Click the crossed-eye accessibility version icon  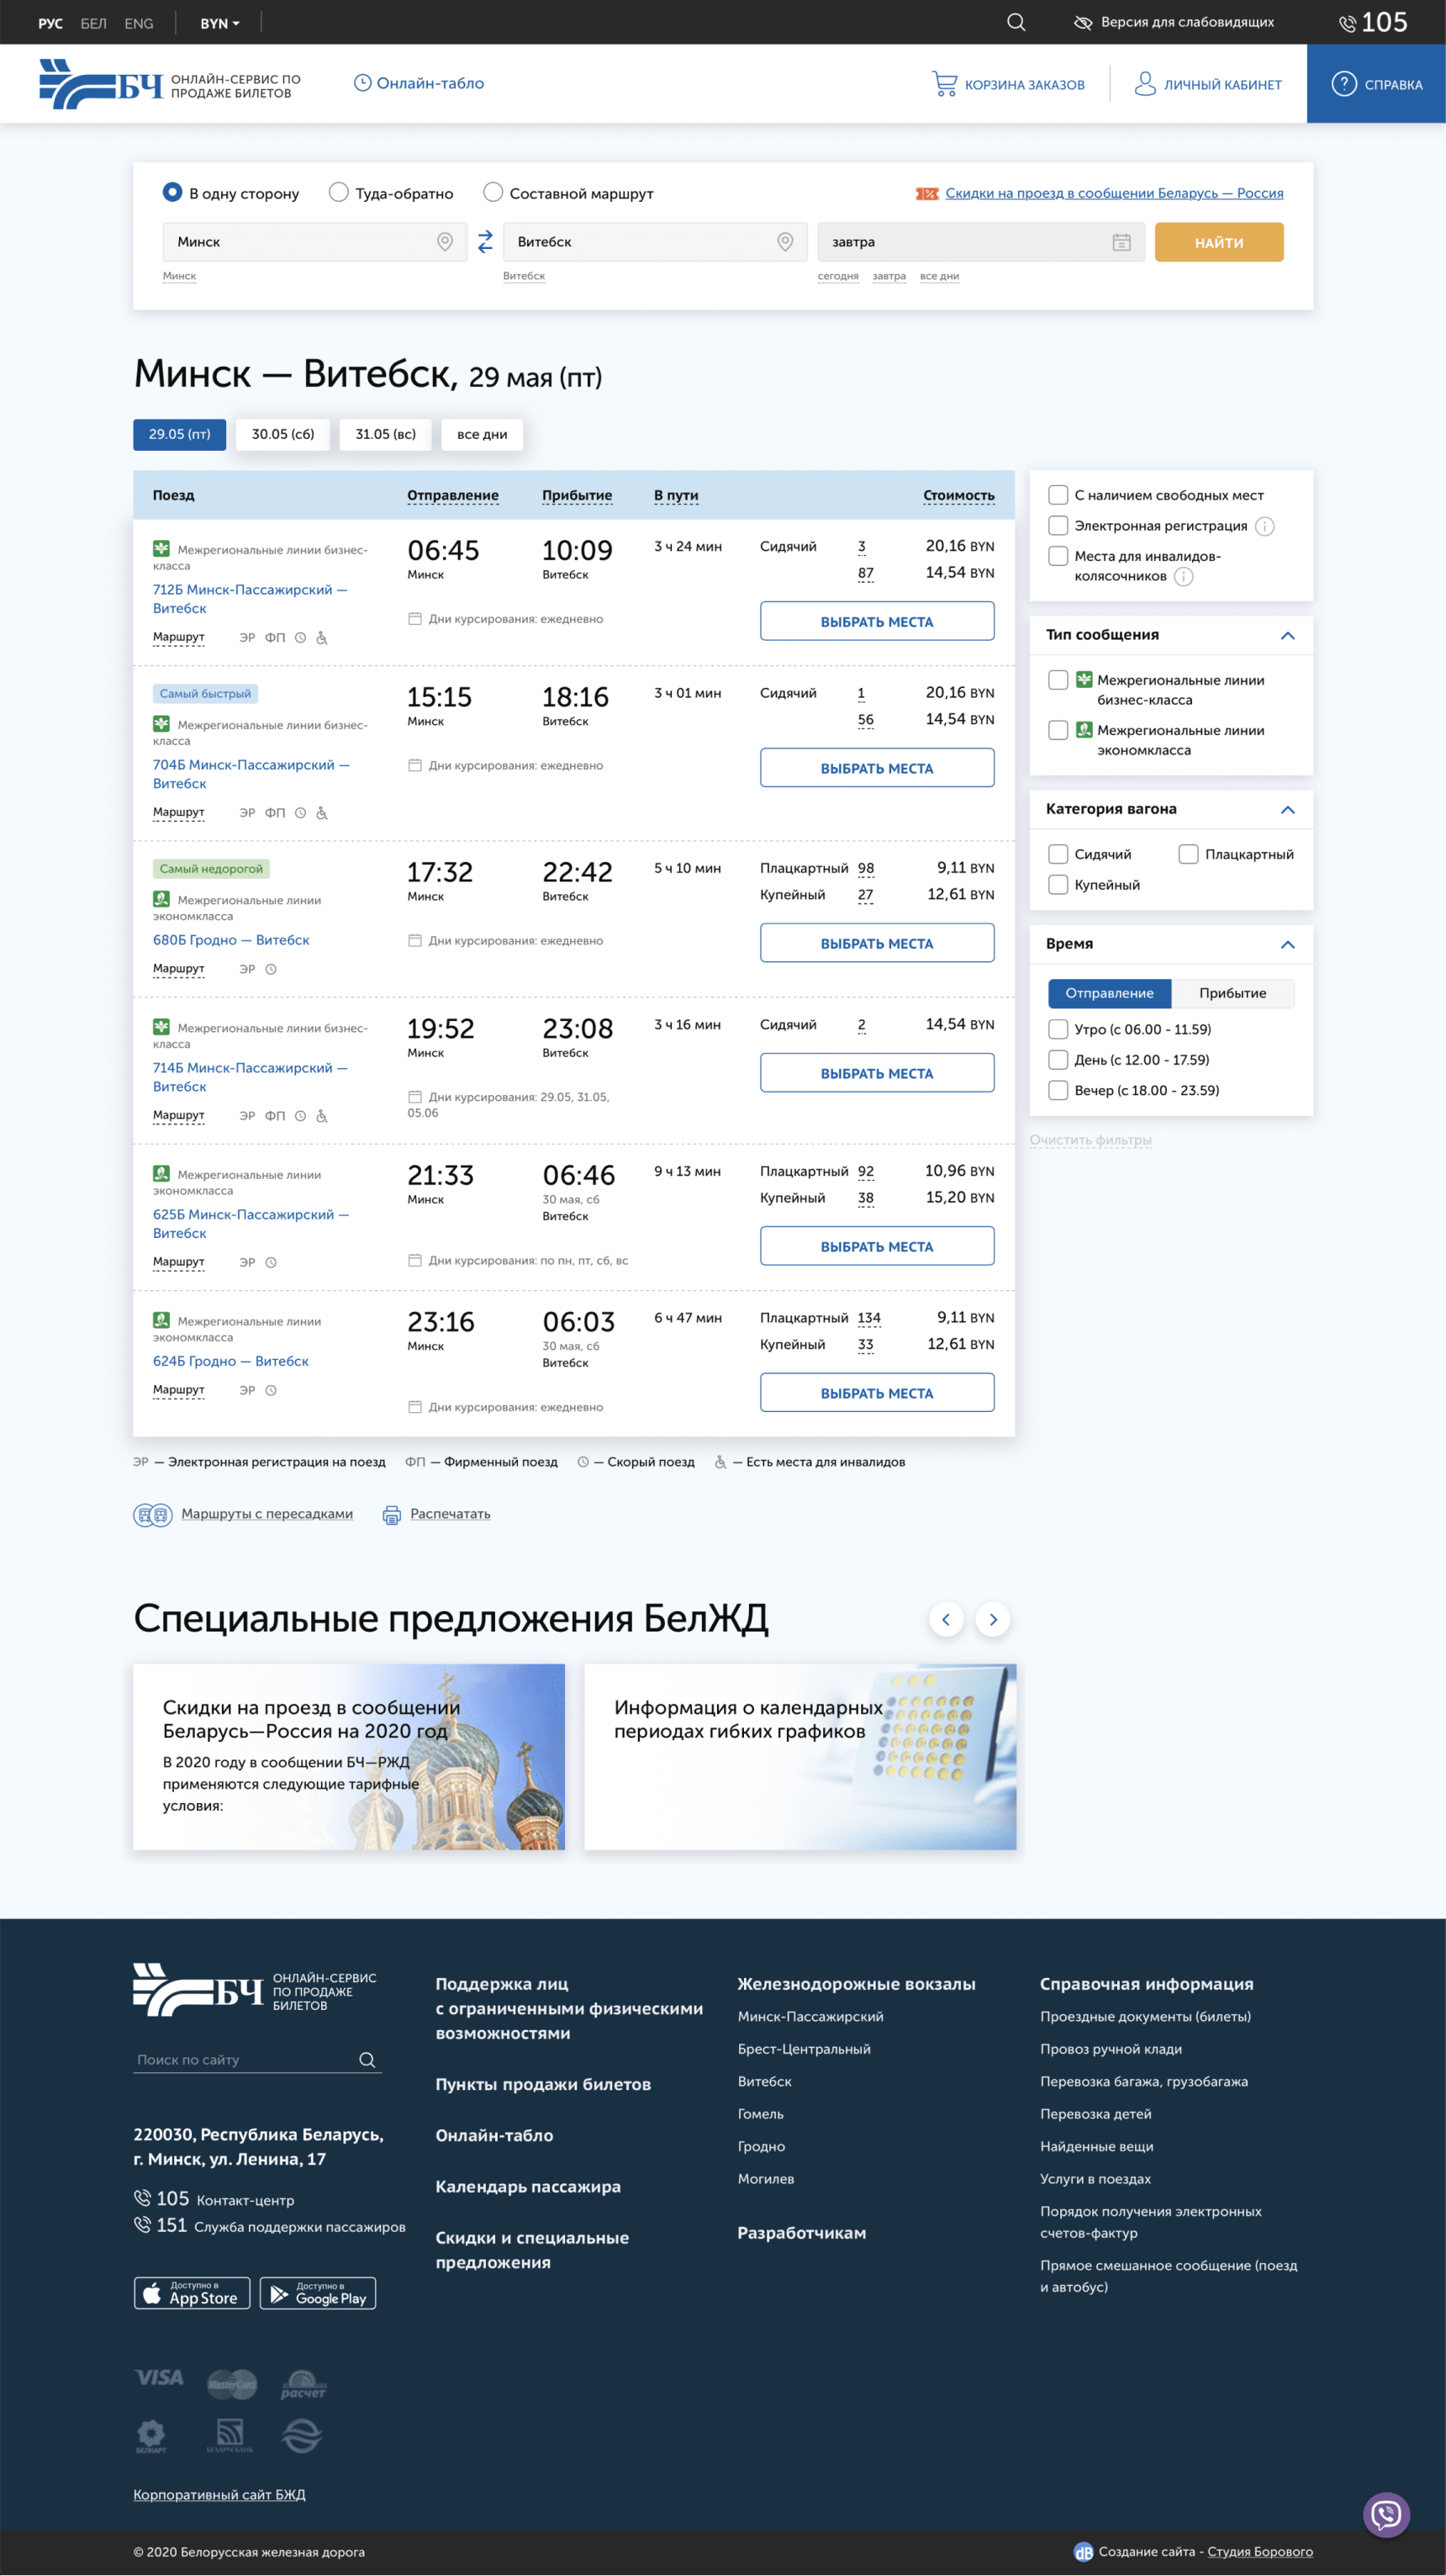point(1082,22)
